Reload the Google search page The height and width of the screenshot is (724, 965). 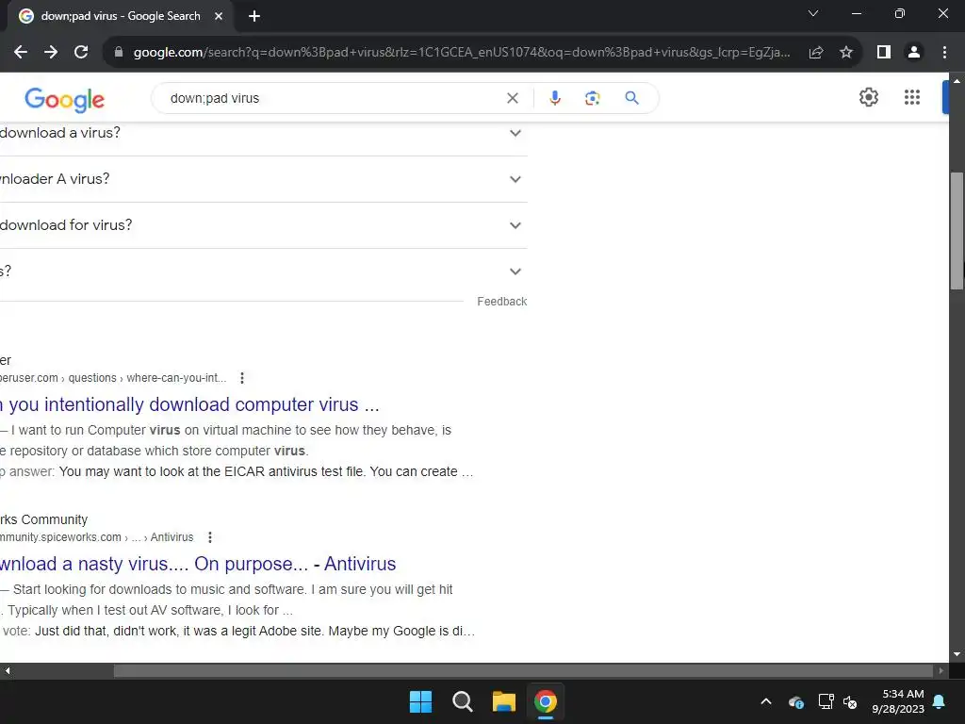pyautogui.click(x=81, y=53)
